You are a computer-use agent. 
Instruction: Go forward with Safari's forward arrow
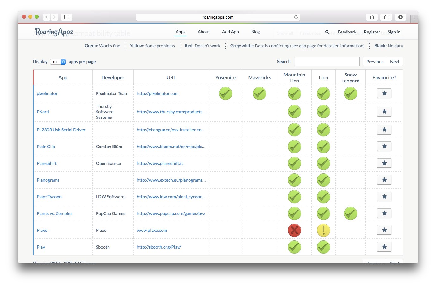point(55,17)
